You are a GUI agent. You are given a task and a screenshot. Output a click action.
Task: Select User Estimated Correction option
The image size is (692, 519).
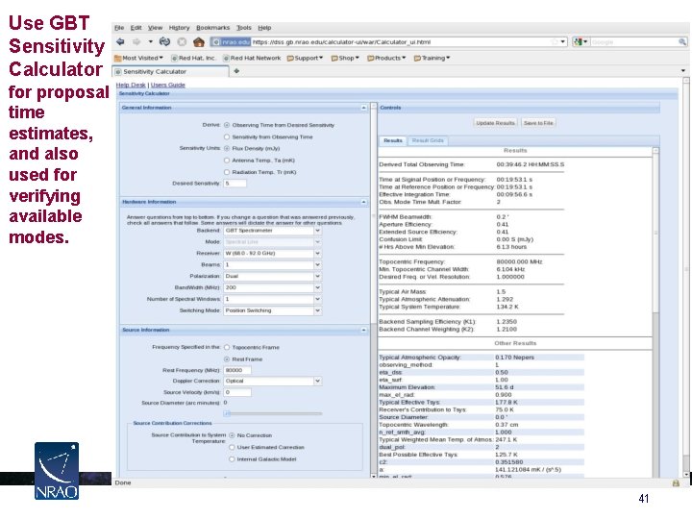click(232, 447)
